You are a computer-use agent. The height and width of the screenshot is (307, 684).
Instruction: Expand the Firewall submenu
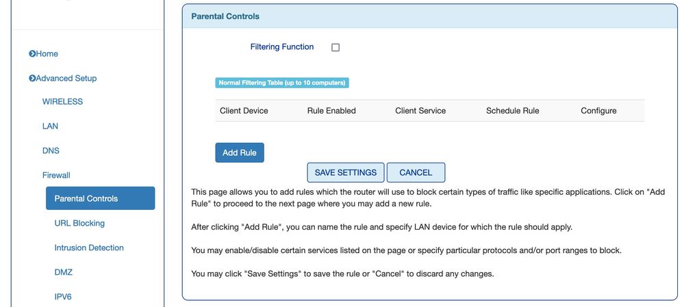coord(56,176)
